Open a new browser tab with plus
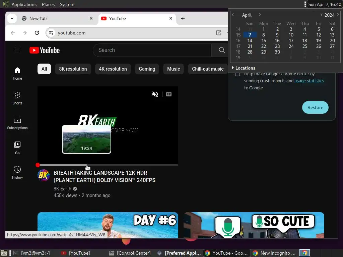343x257 pixels. [183, 19]
